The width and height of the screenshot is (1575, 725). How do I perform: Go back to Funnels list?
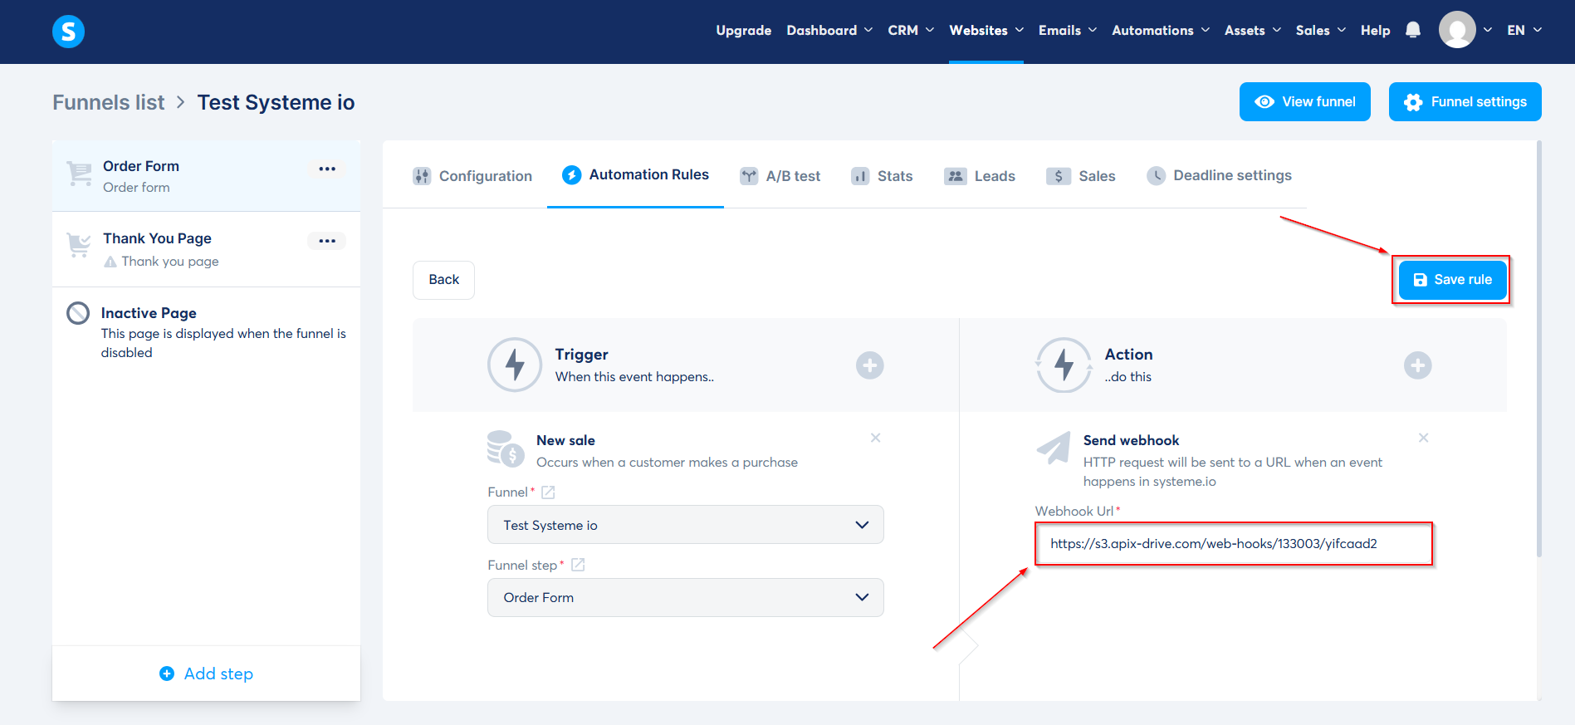click(x=109, y=102)
